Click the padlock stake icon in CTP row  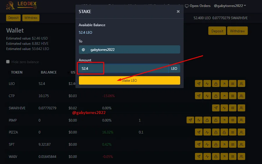[216, 96]
